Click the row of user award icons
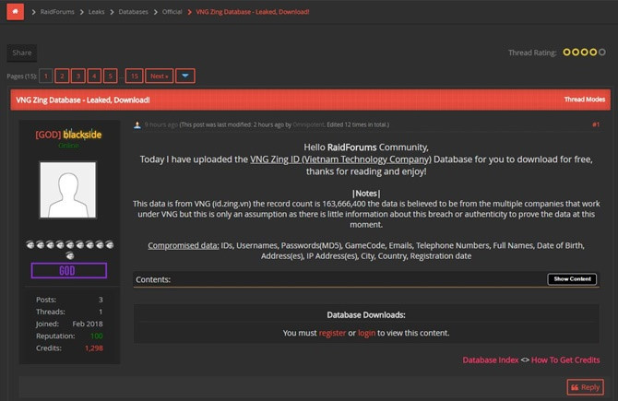This screenshot has height=401, width=618. click(69, 245)
